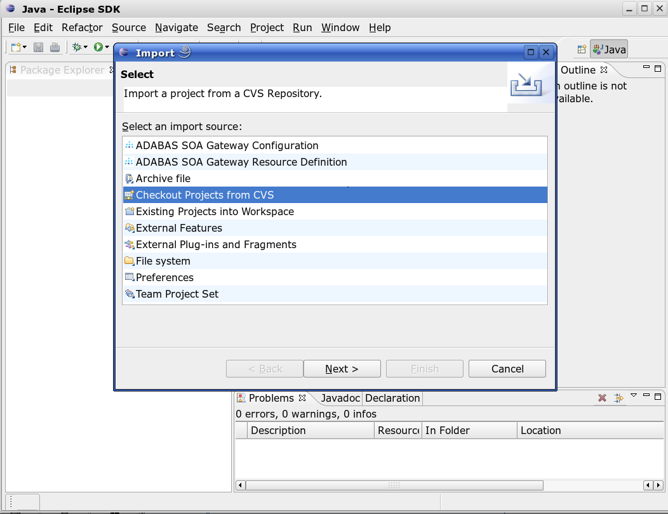Click Cancel in the Import dialog
The width and height of the screenshot is (668, 514).
(x=507, y=369)
